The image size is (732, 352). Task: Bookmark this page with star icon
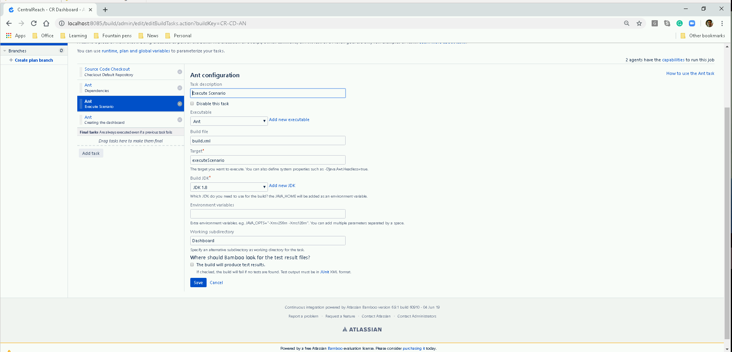tap(639, 23)
